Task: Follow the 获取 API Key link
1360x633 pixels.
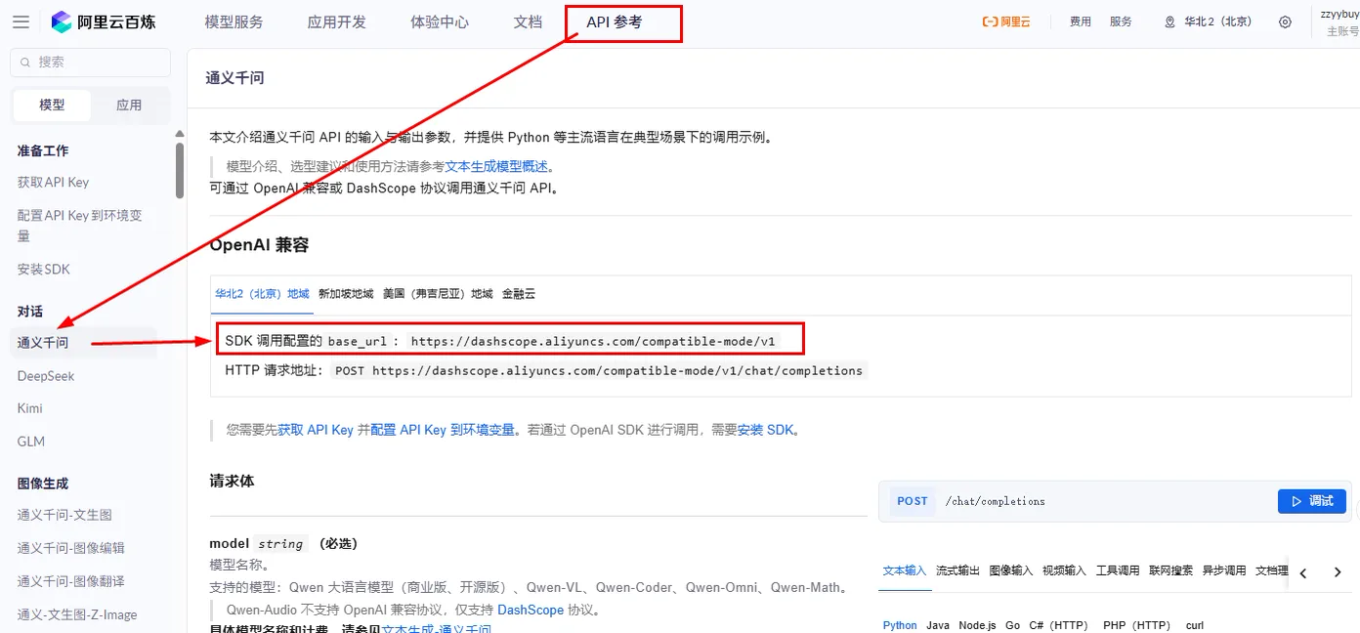Action: pos(316,429)
